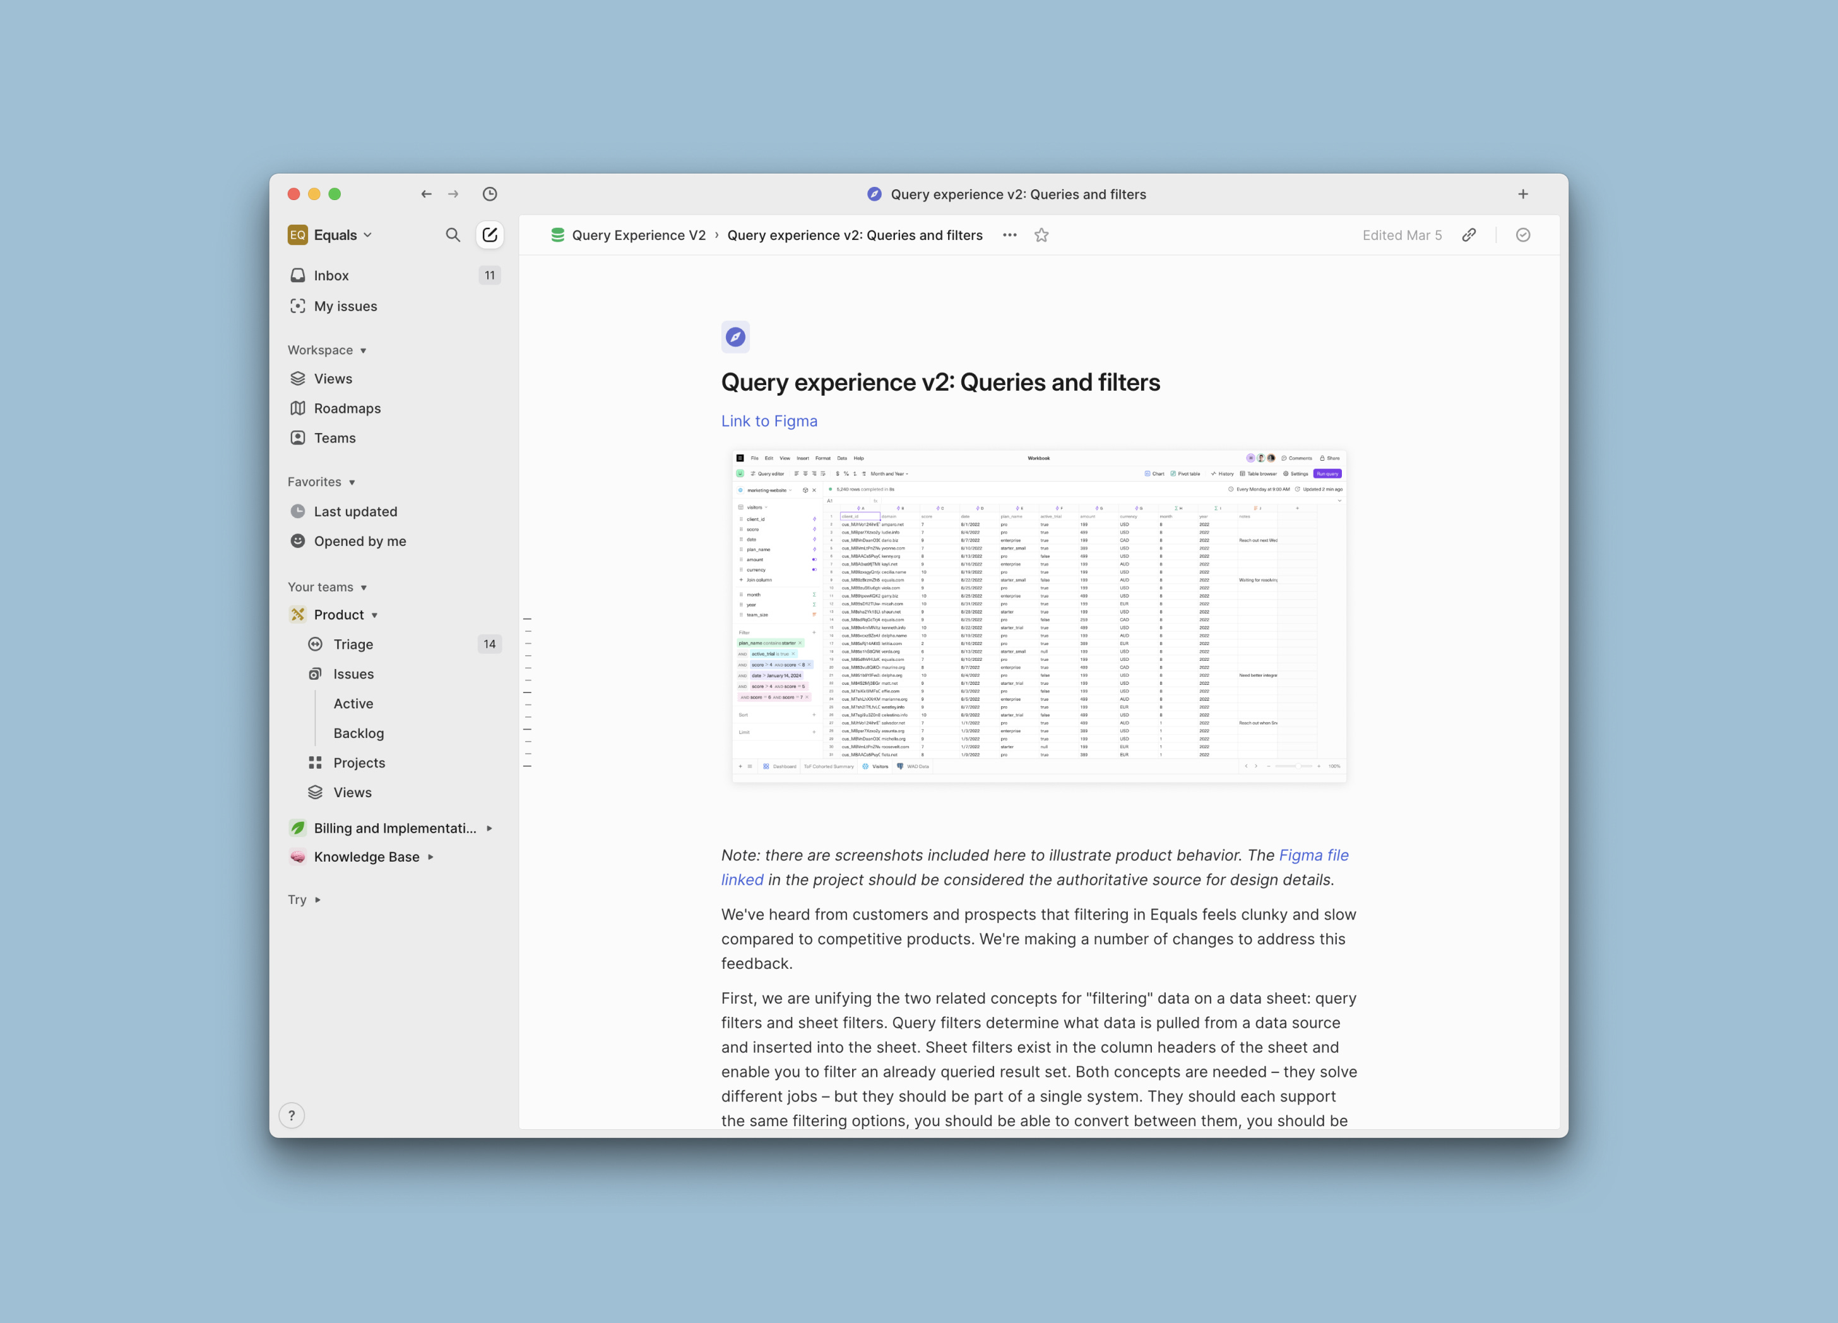Open Roadmaps from the sidebar
Viewport: 1838px width, 1323px height.
click(346, 408)
